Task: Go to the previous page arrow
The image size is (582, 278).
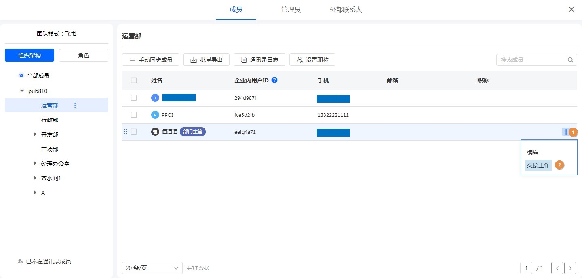Action: [557, 268]
